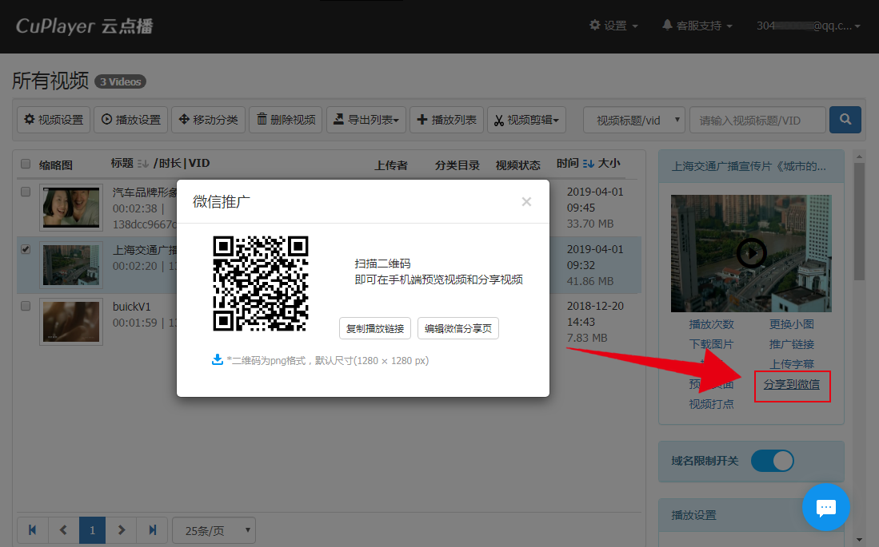Click the 上传字幕 link
Viewport: 879px width, 547px height.
coord(792,364)
